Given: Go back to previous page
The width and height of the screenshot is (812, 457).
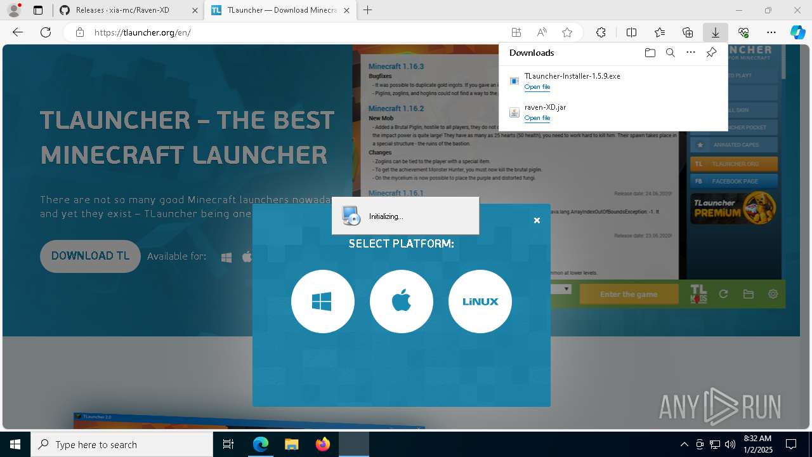Looking at the screenshot, I should coord(18,32).
